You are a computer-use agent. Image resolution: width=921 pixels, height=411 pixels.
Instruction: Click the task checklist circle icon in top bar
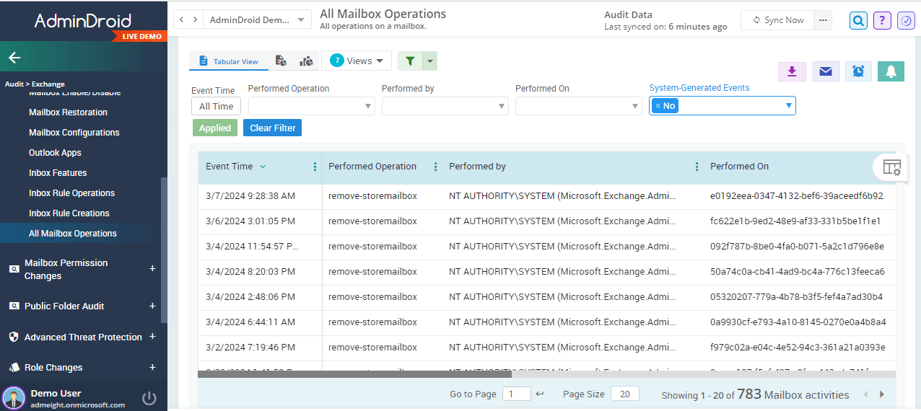[x=906, y=20]
